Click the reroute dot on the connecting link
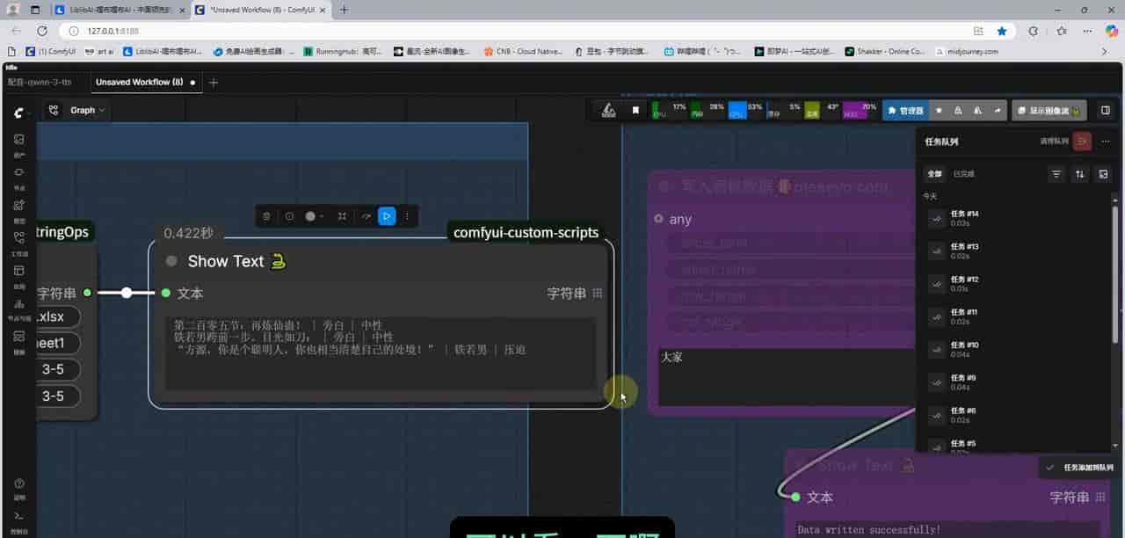The width and height of the screenshot is (1125, 538). coord(127,293)
